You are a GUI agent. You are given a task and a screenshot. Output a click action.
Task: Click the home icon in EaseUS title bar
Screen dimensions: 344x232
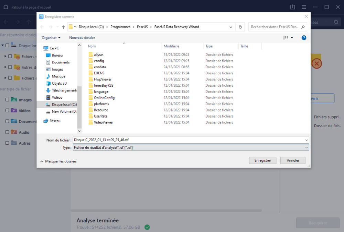tap(6, 7)
